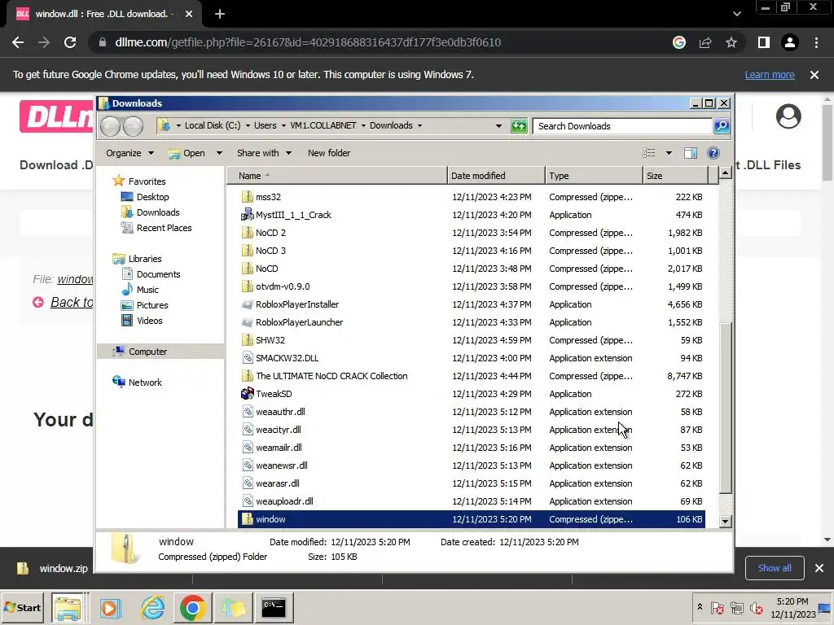Expand VM1.COLLABNET breadcrumb dropdown
Image resolution: width=834 pixels, height=625 pixels.
(x=363, y=126)
